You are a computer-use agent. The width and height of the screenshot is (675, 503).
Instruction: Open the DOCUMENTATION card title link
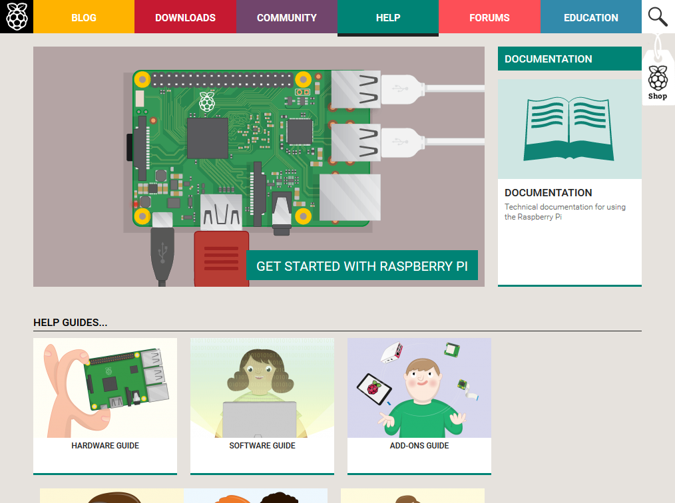click(548, 192)
